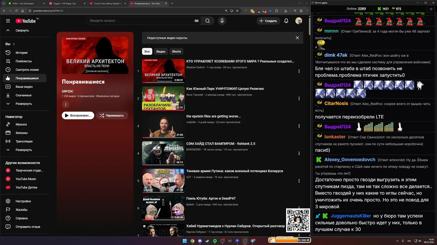Open Гниль Ютуба video thumbnail

pyautogui.click(x=163, y=208)
